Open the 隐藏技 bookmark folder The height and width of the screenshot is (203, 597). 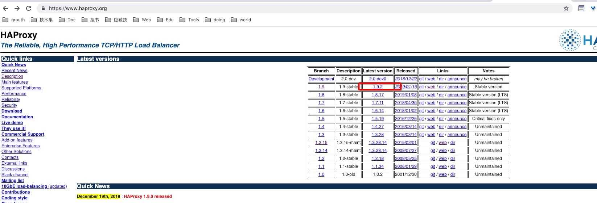coord(116,20)
